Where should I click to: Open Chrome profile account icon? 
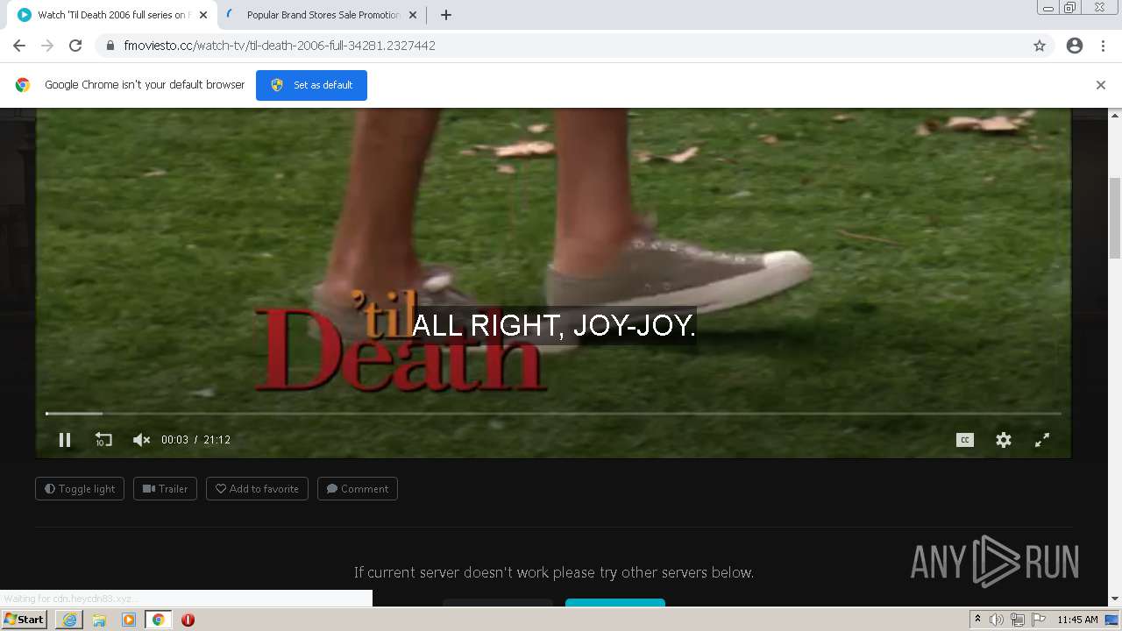pos(1075,46)
